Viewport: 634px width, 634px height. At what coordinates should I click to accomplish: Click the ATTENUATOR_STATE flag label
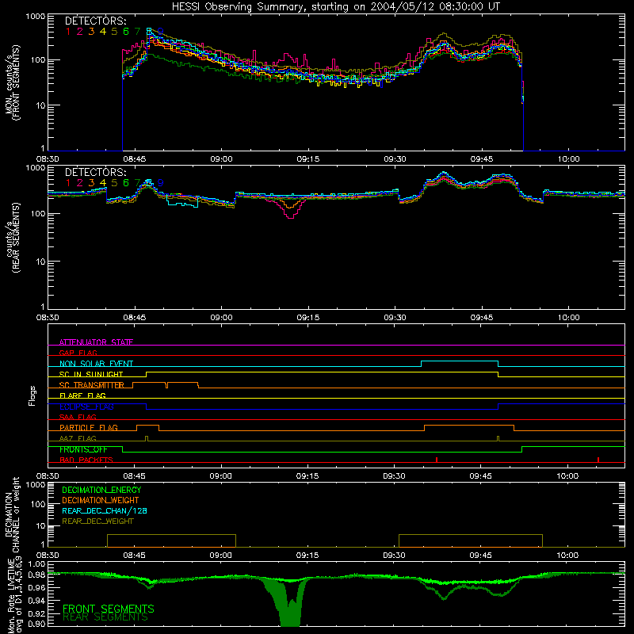coord(96,342)
